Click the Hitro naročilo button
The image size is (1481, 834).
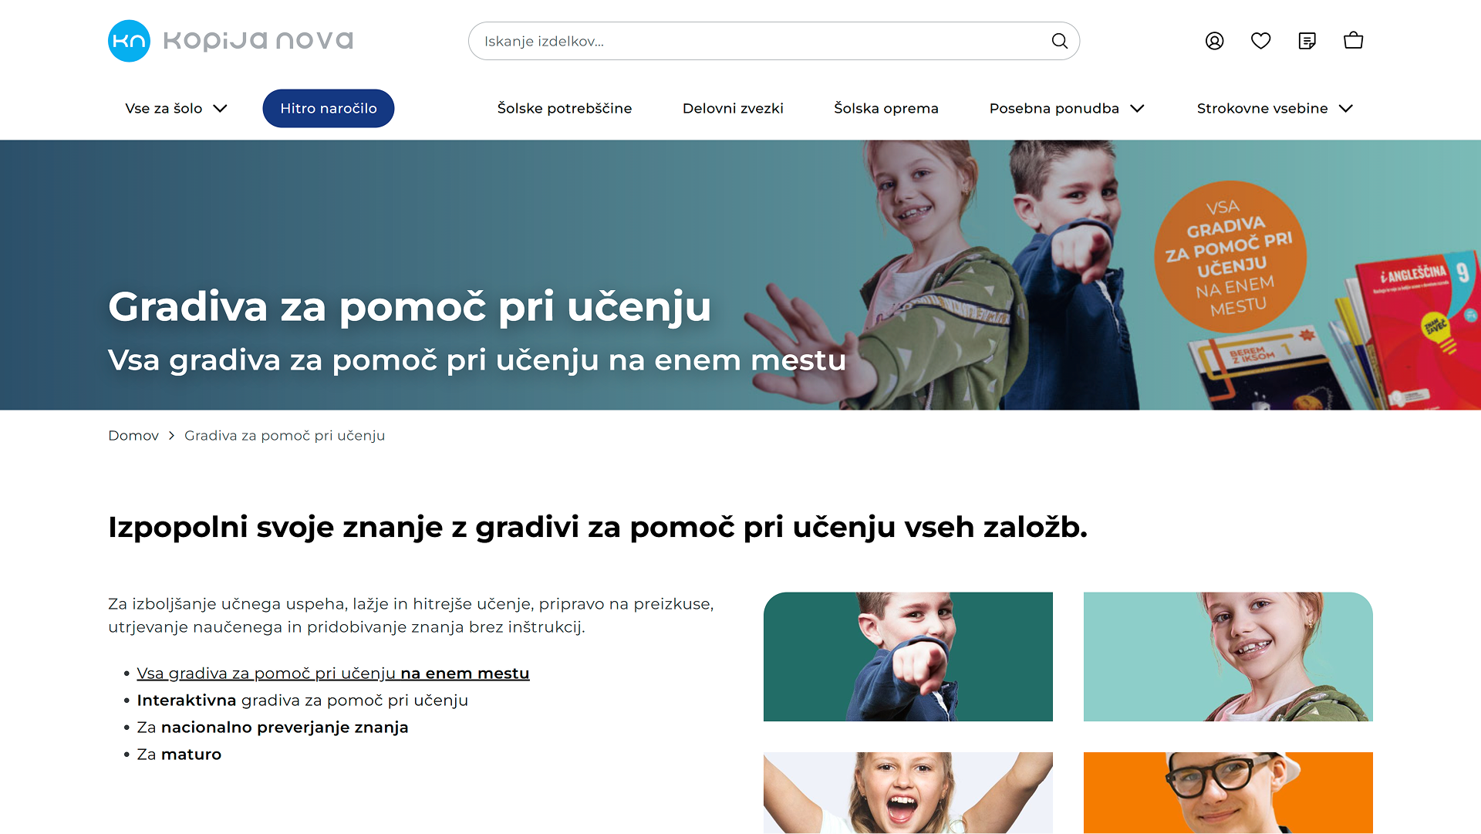329,109
